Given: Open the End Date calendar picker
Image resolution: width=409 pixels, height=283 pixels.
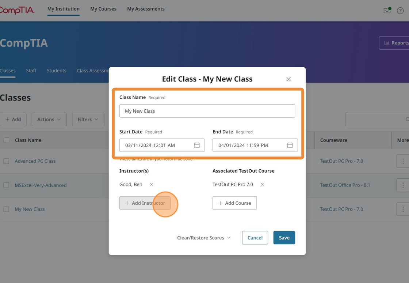Looking at the screenshot, I should (290, 145).
